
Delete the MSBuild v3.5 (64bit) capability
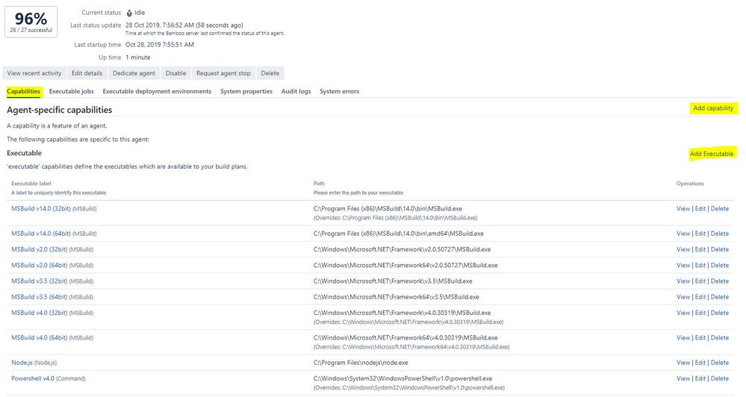[720, 297]
